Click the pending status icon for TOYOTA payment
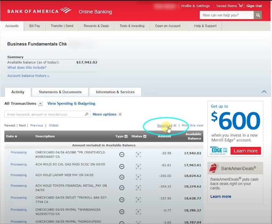The width and height of the screenshot is (272, 224). [138, 188]
